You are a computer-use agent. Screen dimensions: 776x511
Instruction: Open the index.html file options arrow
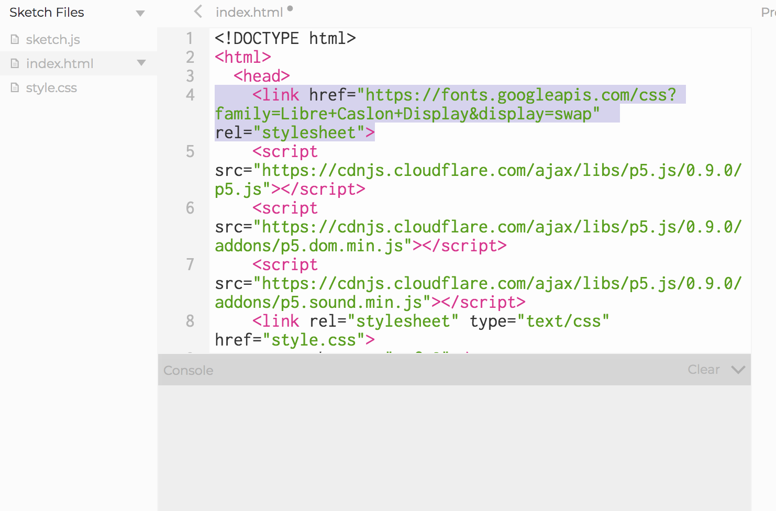[x=141, y=63]
